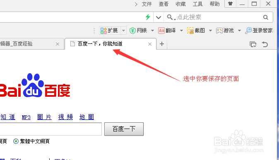Viewport: 279px width, 160px height.
Task: Open a new tab with plus button
Action: [x=162, y=44]
